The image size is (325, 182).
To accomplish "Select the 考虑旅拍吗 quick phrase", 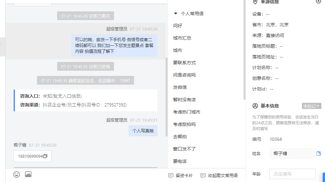I will 184,124.
